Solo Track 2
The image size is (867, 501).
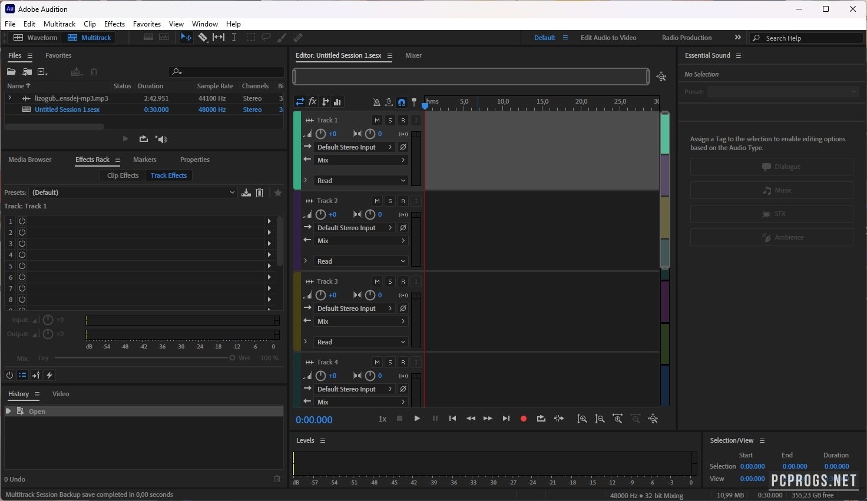(390, 201)
